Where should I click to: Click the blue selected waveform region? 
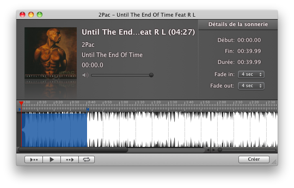point(54,130)
